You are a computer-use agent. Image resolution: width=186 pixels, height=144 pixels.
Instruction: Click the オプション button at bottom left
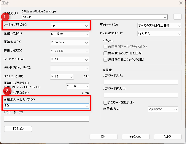pos(18,129)
